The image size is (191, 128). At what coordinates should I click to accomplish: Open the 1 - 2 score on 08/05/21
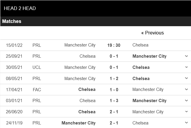coord(114,79)
